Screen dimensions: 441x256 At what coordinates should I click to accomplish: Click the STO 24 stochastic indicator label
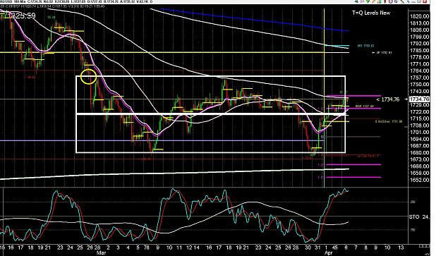[419, 217]
